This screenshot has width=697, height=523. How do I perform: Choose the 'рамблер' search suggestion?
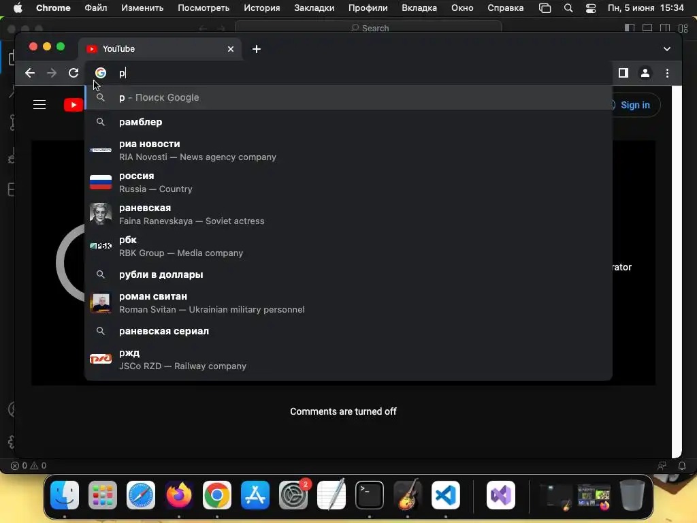tap(348, 122)
